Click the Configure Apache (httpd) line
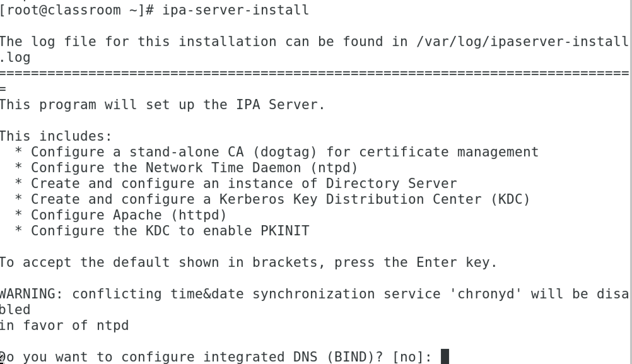Image resolution: width=632 pixels, height=364 pixels. pos(120,215)
